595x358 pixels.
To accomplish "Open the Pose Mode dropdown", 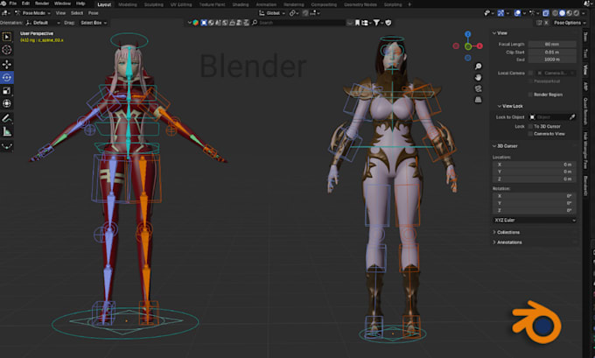I will 32,13.
